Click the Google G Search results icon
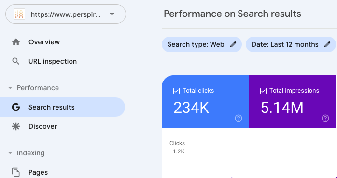This screenshot has width=337, height=178. (16, 107)
